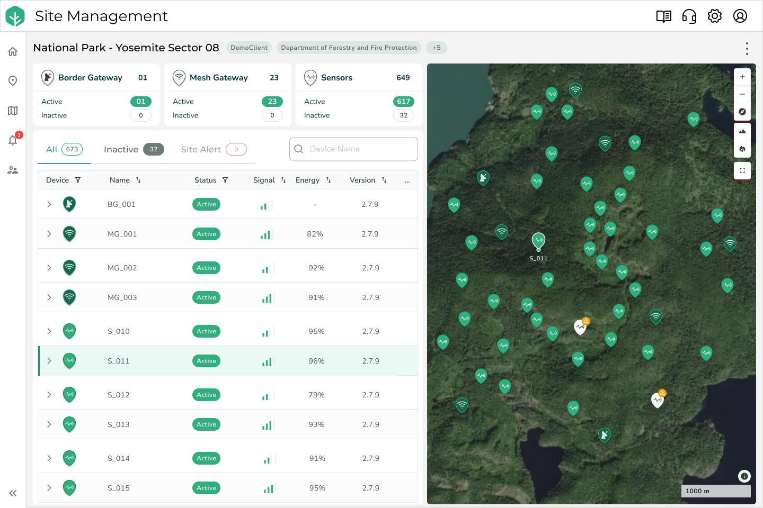The height and width of the screenshot is (508, 763).
Task: Open the location pin sidebar icon
Action: (13, 80)
